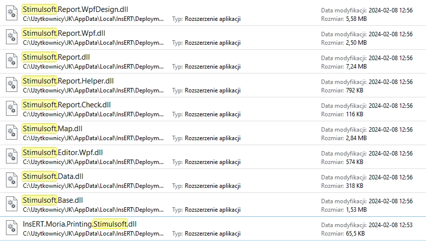Click the 1,53 MB size value
The width and height of the screenshot is (426, 246).
point(356,210)
